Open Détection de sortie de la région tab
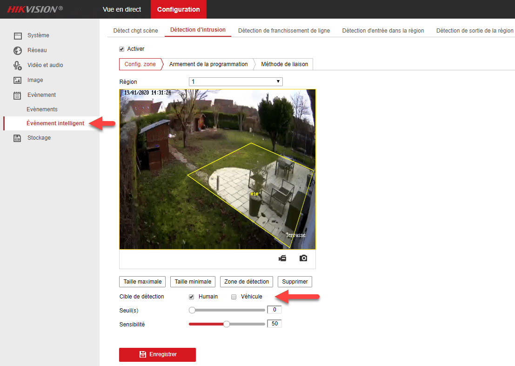This screenshot has width=515, height=366. point(475,31)
